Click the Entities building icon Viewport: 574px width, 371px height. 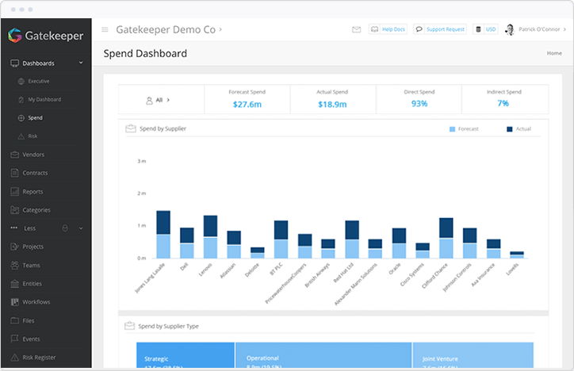pos(14,284)
